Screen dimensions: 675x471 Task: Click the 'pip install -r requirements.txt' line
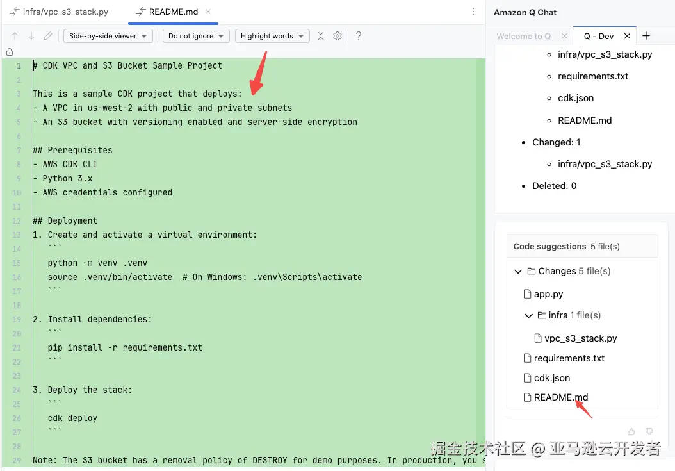125,347
